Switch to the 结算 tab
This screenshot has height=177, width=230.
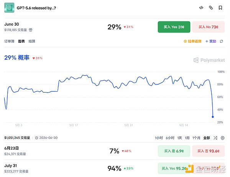[32, 41]
